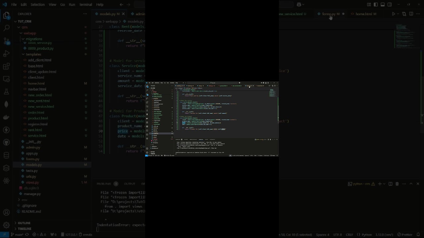Open Remote Explorer in large background window
The width and height of the screenshot is (424, 238).
(6, 79)
